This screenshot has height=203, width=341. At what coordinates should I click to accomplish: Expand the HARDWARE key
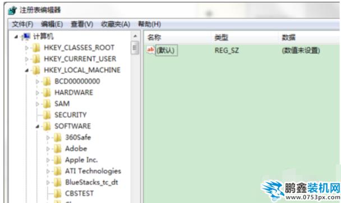tap(37, 93)
